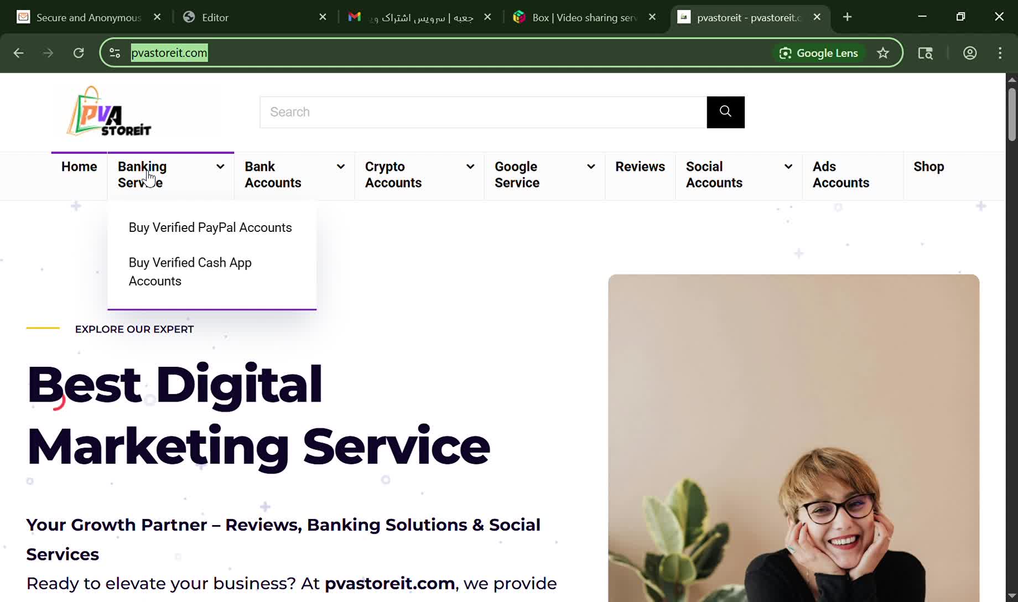Viewport: 1018px width, 602px height.
Task: Open the Ads Accounts menu item
Action: coord(841,175)
